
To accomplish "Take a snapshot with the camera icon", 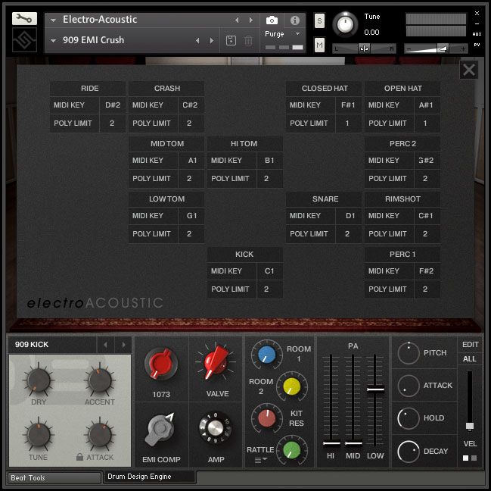I will click(272, 20).
